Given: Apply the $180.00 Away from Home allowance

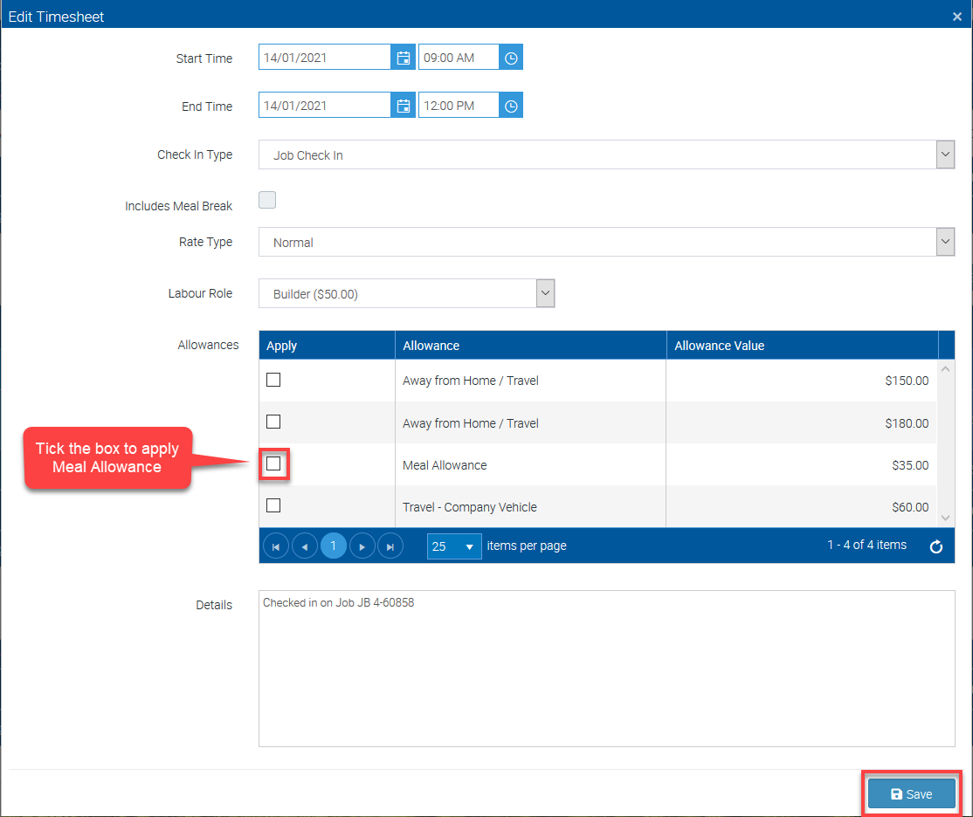Looking at the screenshot, I should click(273, 422).
